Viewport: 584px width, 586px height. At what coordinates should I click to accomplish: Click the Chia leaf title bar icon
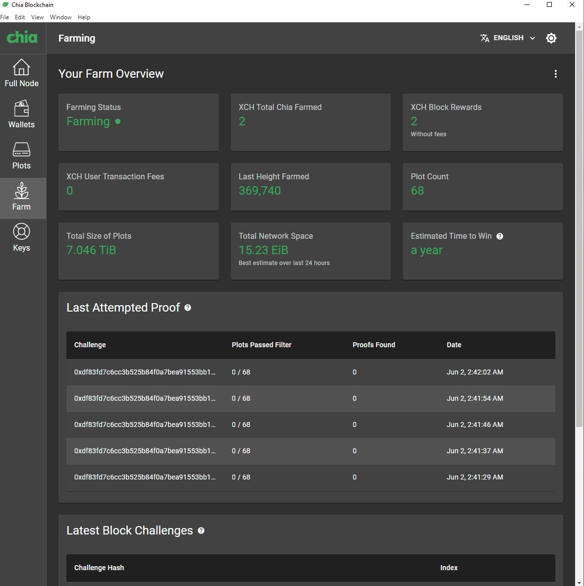pyautogui.click(x=5, y=4)
